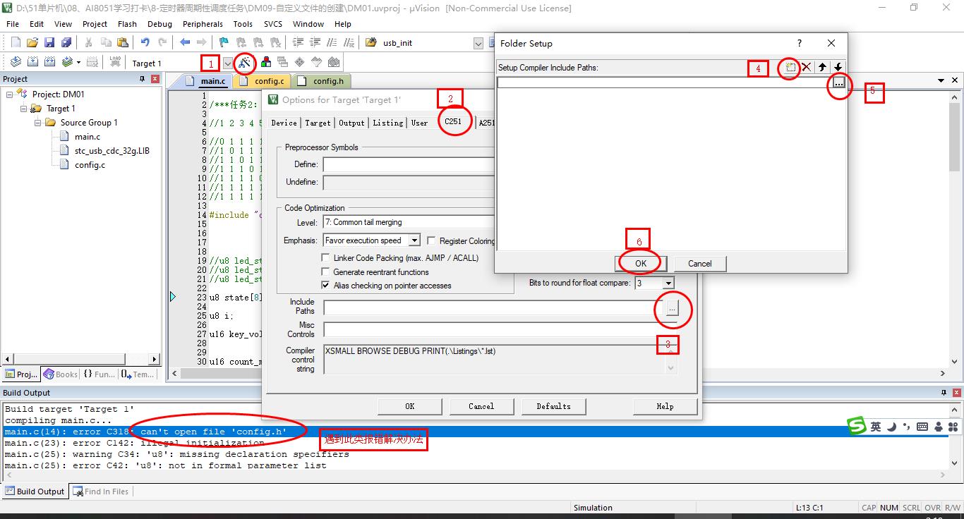Click the Batch Build toolbar icon

point(67,63)
